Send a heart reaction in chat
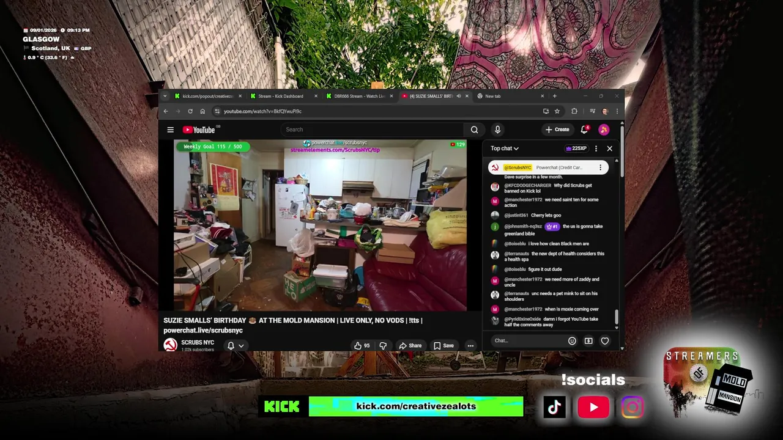783x440 pixels. (605, 341)
